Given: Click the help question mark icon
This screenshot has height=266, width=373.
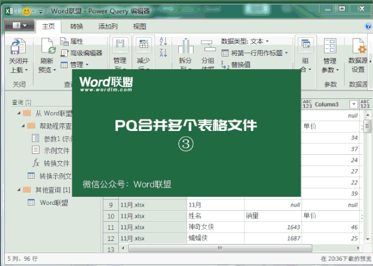Looking at the screenshot, I should tap(368, 26).
